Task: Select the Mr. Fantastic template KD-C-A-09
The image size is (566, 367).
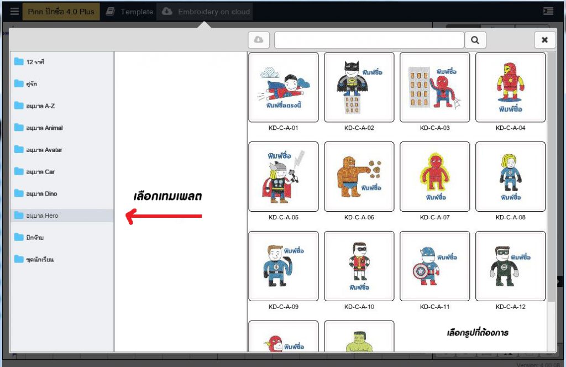Action: pos(284,266)
